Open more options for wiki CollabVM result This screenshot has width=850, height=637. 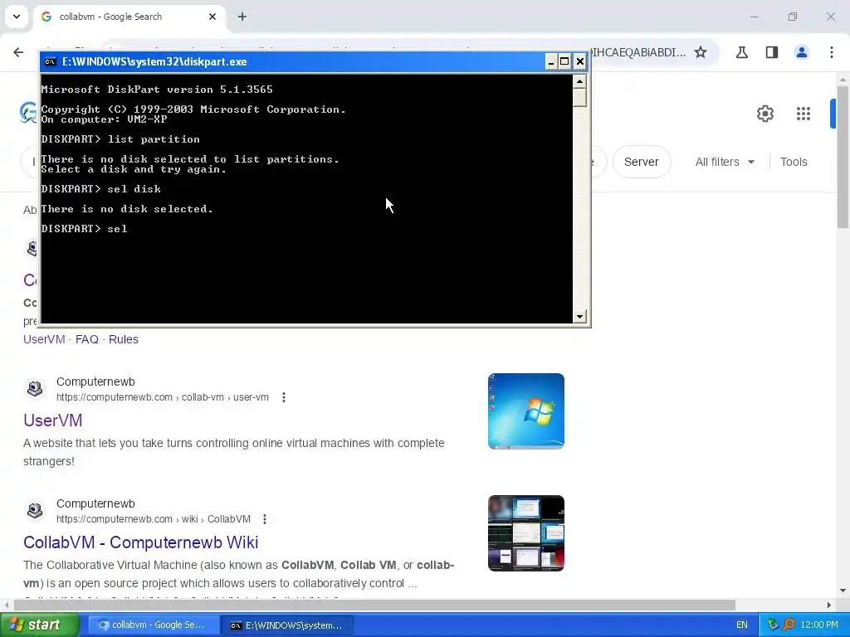265,519
